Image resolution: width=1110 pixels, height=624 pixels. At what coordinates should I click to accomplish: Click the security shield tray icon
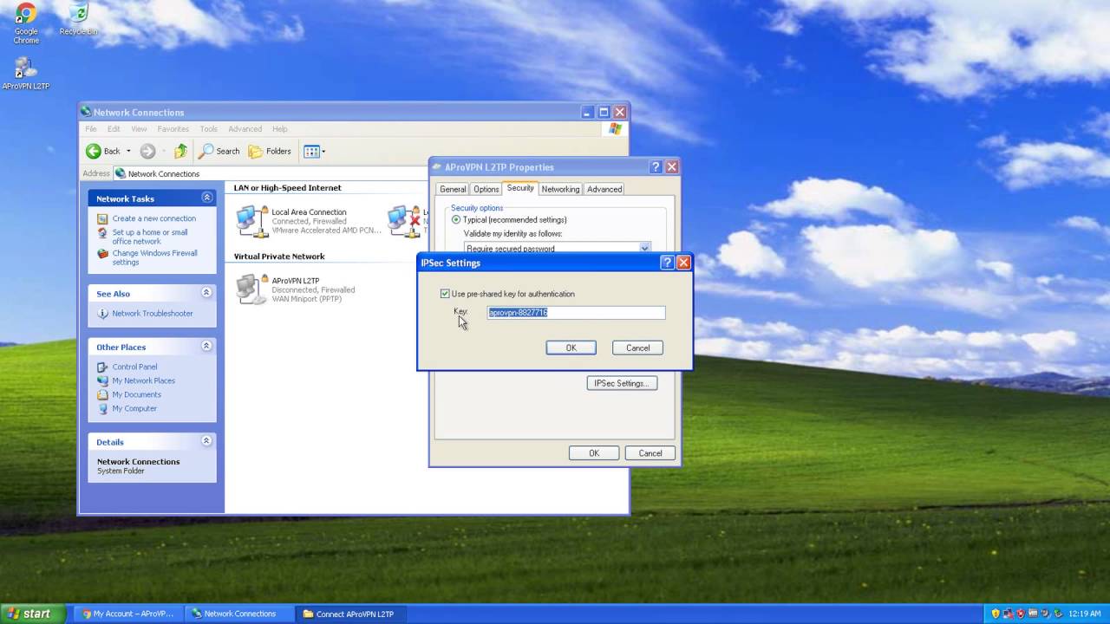pos(996,614)
